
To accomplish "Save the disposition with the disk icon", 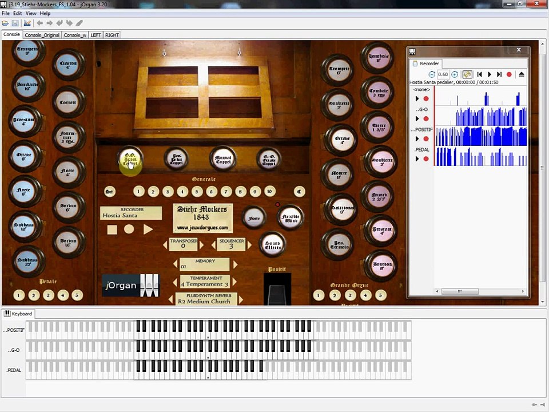I will pyautogui.click(x=15, y=23).
